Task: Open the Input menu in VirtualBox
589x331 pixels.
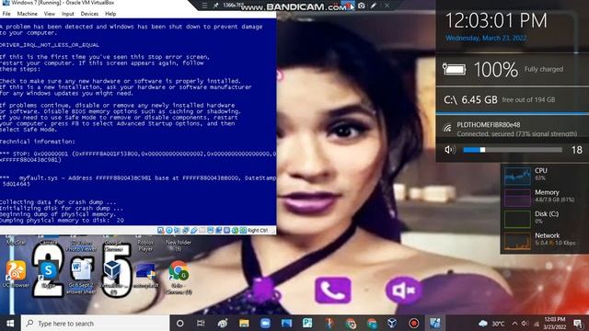Action: pyautogui.click(x=68, y=14)
